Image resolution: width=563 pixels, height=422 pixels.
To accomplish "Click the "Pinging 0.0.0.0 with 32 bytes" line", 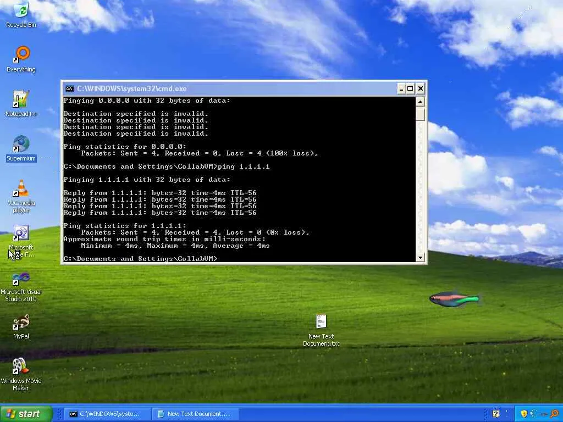I will point(146,101).
